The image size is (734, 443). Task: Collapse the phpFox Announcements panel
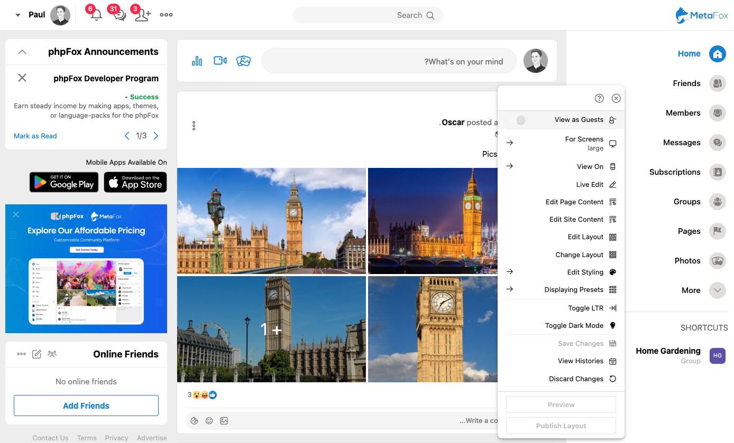point(22,52)
